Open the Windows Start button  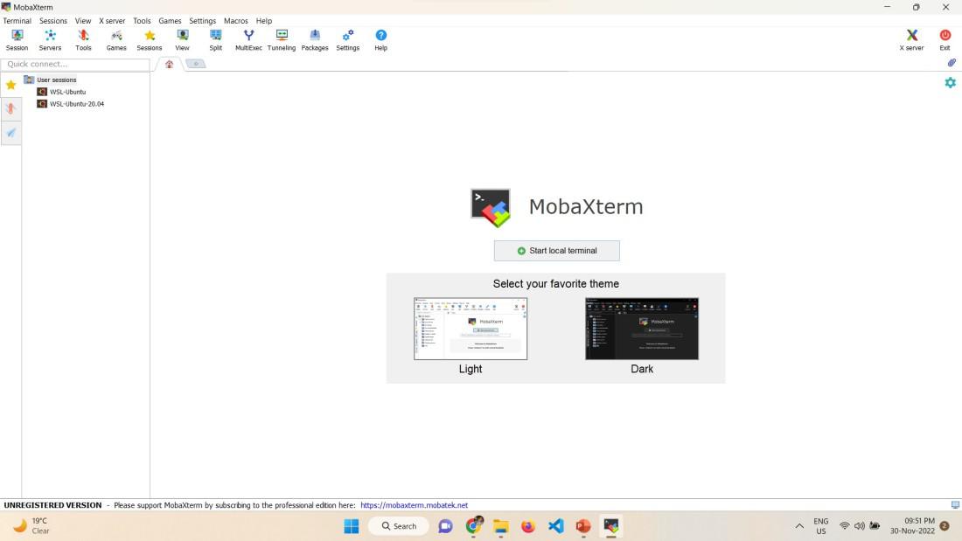click(x=352, y=526)
